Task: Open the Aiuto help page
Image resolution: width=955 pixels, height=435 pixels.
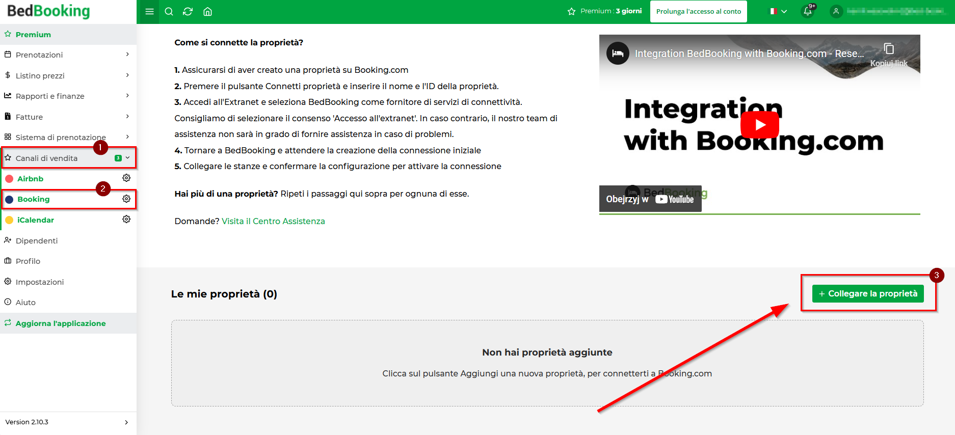Action: coord(68,302)
